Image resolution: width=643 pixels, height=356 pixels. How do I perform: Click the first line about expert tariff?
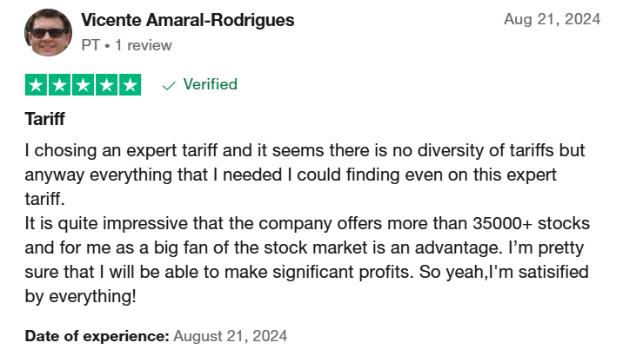coord(305,150)
